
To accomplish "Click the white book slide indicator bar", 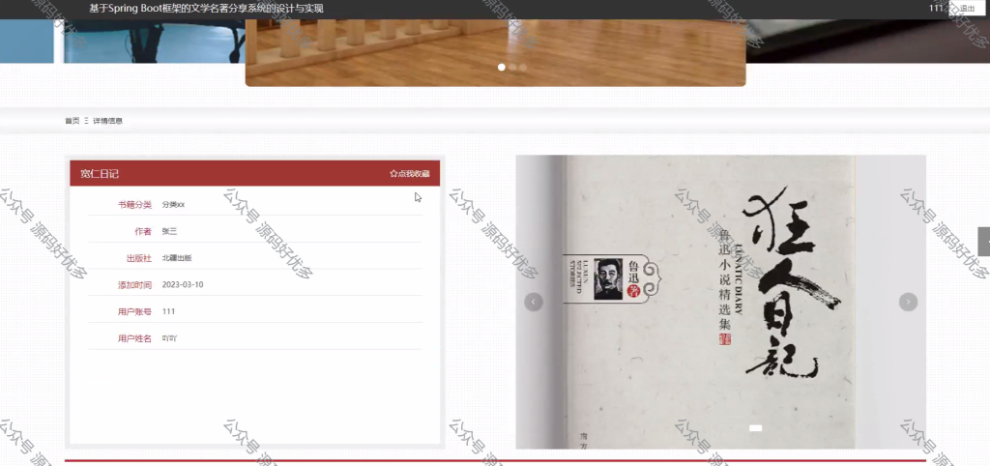I will coord(755,428).
